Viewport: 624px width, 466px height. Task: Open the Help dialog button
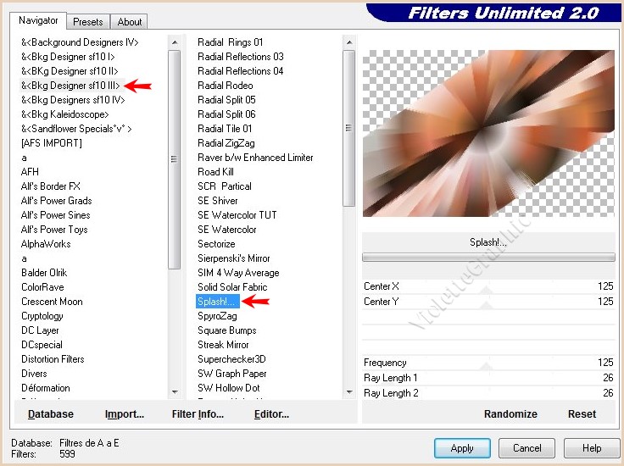click(x=592, y=448)
